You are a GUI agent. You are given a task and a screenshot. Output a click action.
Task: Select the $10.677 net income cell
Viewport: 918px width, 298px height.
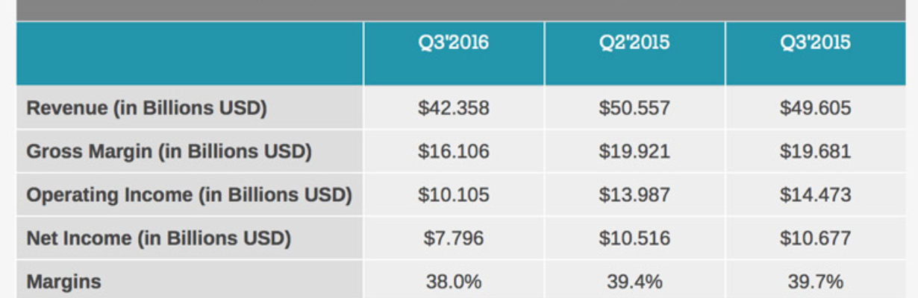tap(815, 238)
